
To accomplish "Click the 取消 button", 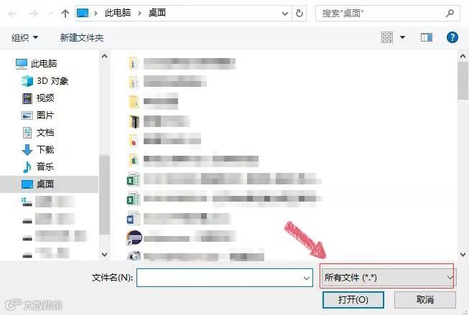I will 425,300.
